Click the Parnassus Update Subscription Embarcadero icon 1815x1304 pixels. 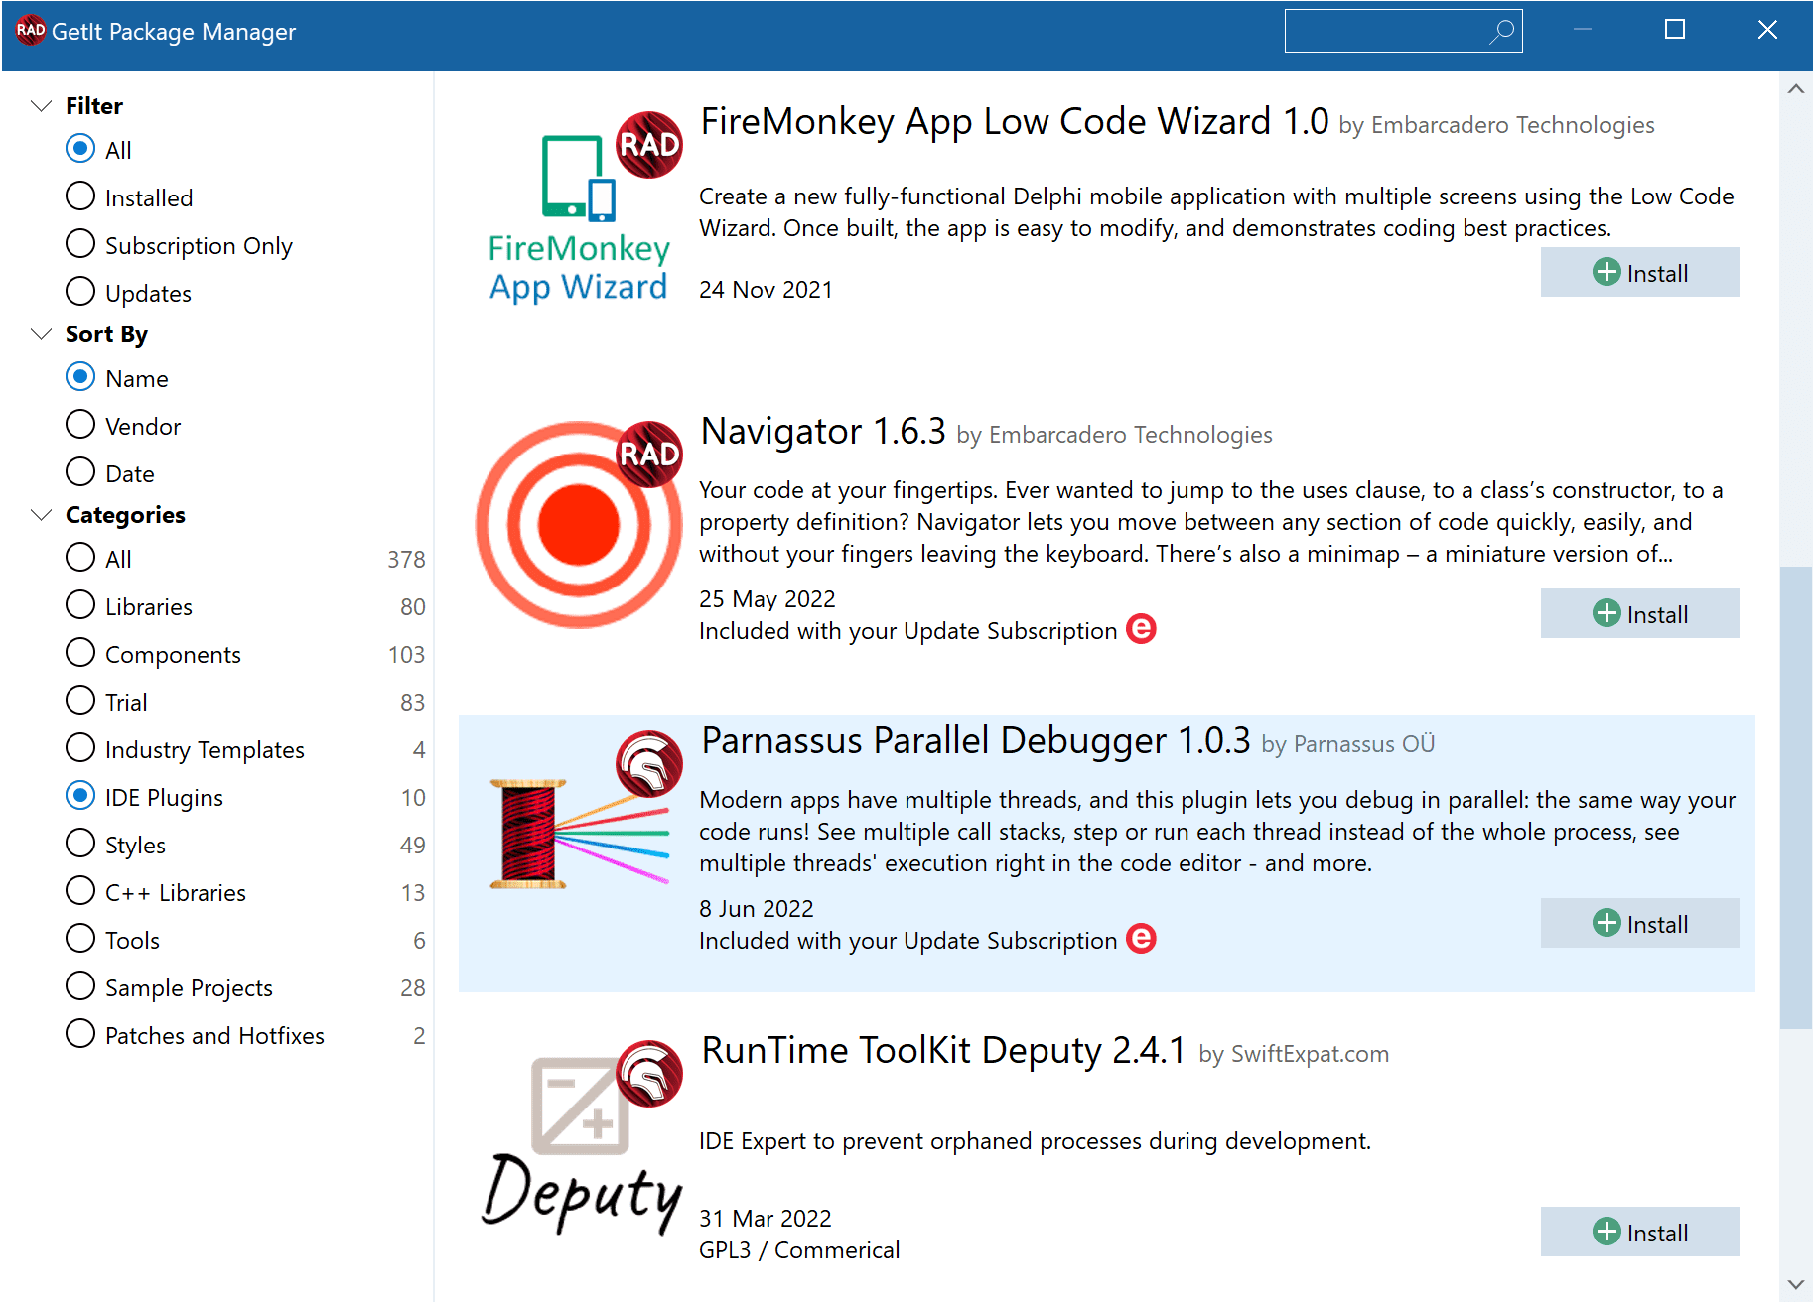[1142, 939]
